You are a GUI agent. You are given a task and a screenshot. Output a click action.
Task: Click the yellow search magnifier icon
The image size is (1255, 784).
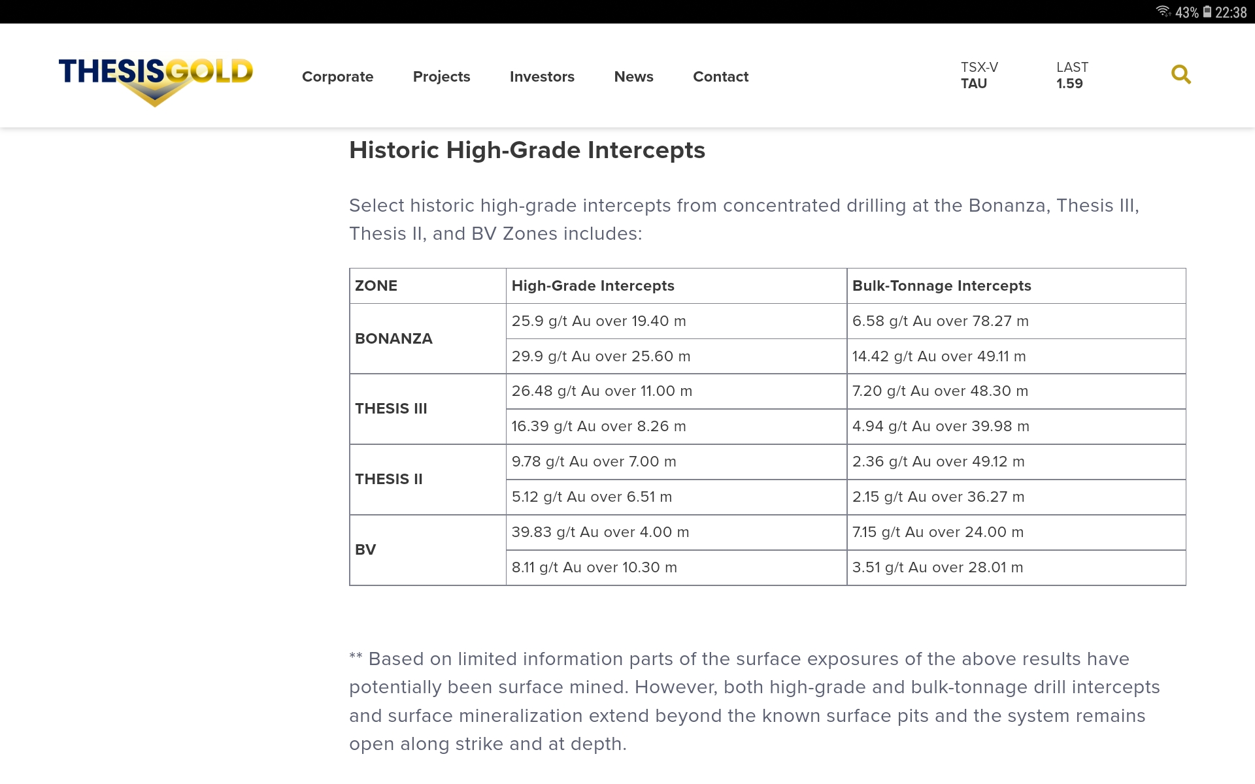(x=1180, y=74)
